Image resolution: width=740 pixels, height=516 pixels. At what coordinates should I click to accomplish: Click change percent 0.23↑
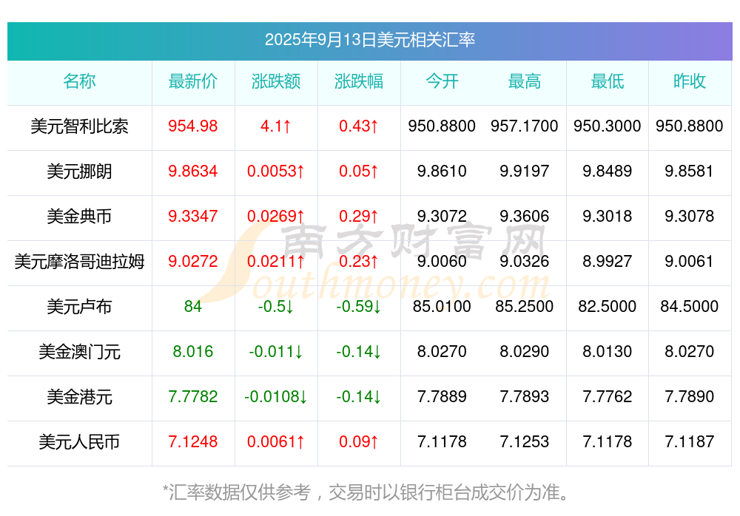click(359, 261)
